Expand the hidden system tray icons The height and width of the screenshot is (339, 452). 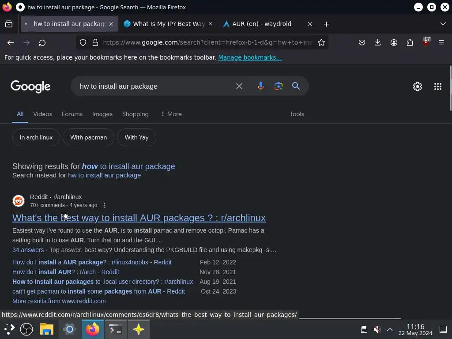[390, 329]
